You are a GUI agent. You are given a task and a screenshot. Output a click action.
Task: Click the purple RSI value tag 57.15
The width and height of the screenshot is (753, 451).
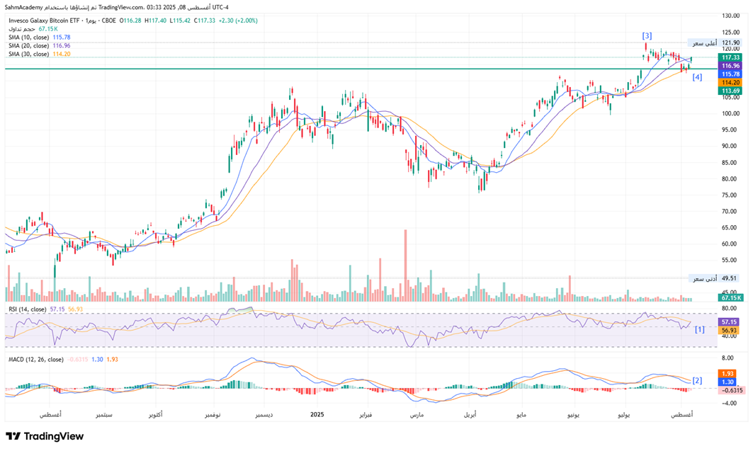(x=729, y=321)
